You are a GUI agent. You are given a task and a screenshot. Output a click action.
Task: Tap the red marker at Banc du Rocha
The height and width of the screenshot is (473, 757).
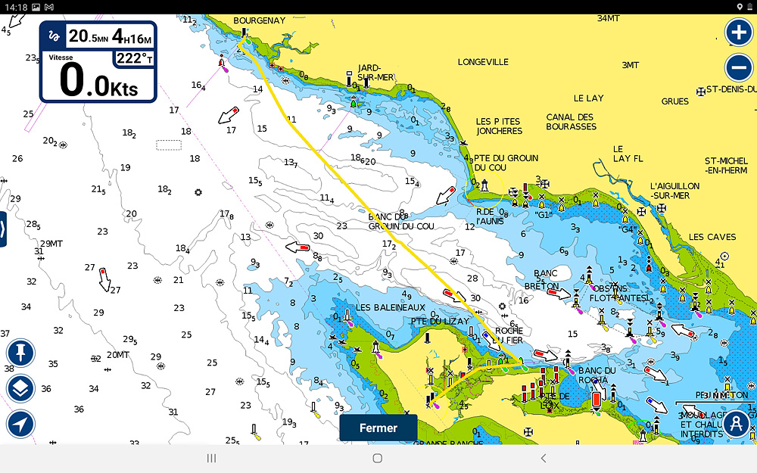point(597,399)
